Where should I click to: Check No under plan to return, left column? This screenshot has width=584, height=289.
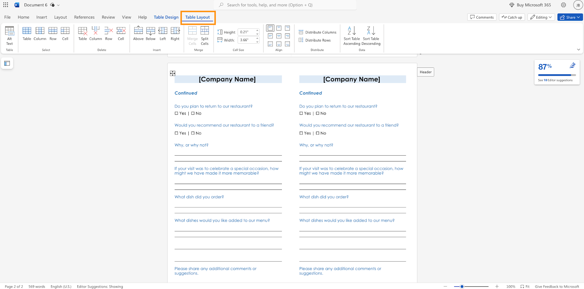point(193,113)
